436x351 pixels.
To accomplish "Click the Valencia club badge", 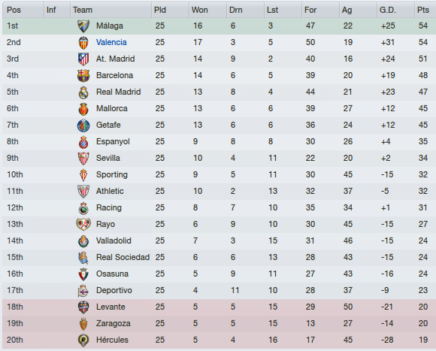I will pyautogui.click(x=83, y=43).
